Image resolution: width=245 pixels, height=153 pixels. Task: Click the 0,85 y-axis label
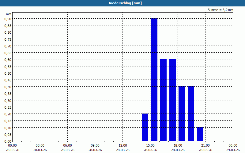click(x=8, y=26)
